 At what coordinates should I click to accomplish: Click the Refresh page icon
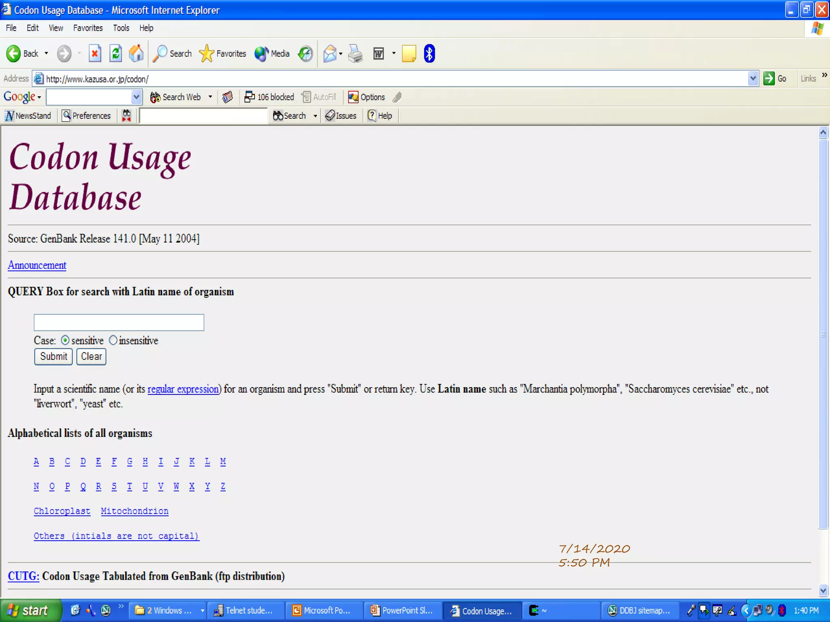point(116,53)
